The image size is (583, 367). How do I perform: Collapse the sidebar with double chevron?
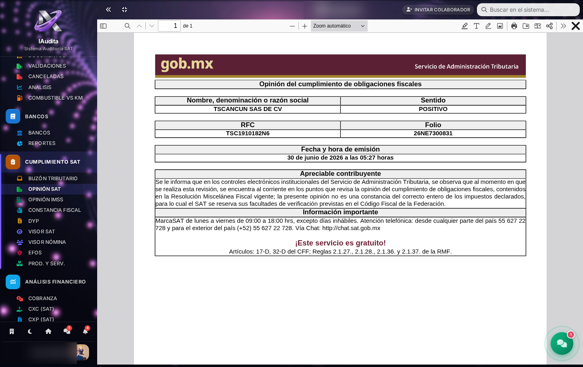coord(109,9)
